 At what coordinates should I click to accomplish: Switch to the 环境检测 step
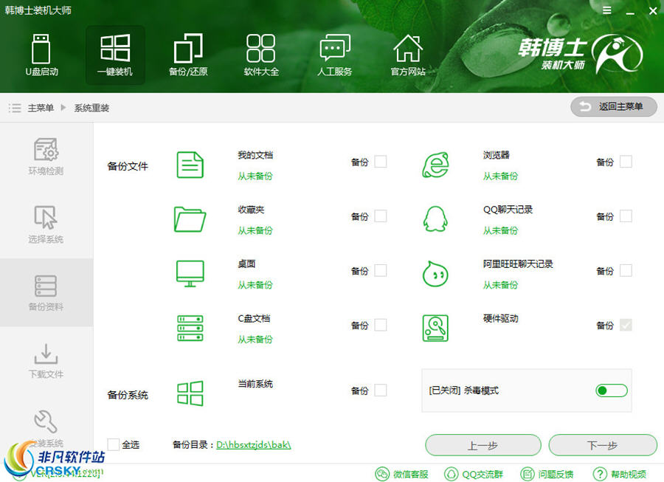(x=46, y=153)
